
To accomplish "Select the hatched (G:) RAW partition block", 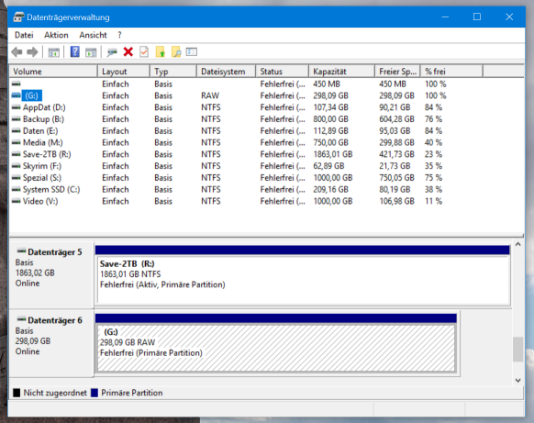I will 276,343.
